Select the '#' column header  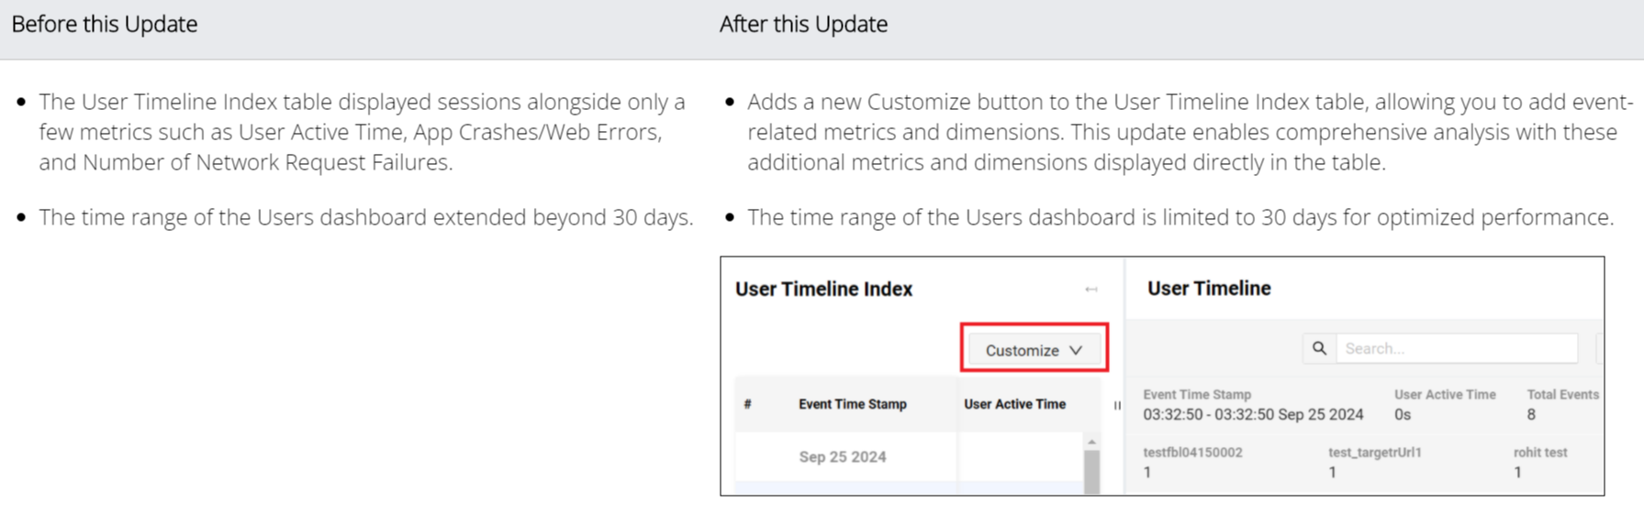click(748, 404)
